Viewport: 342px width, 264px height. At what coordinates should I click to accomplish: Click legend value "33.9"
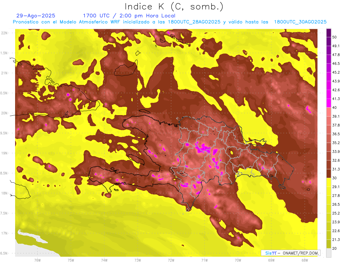pos(336,152)
